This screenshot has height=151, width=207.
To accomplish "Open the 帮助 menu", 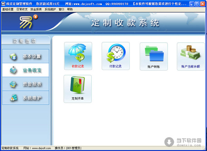I will point(70,9).
